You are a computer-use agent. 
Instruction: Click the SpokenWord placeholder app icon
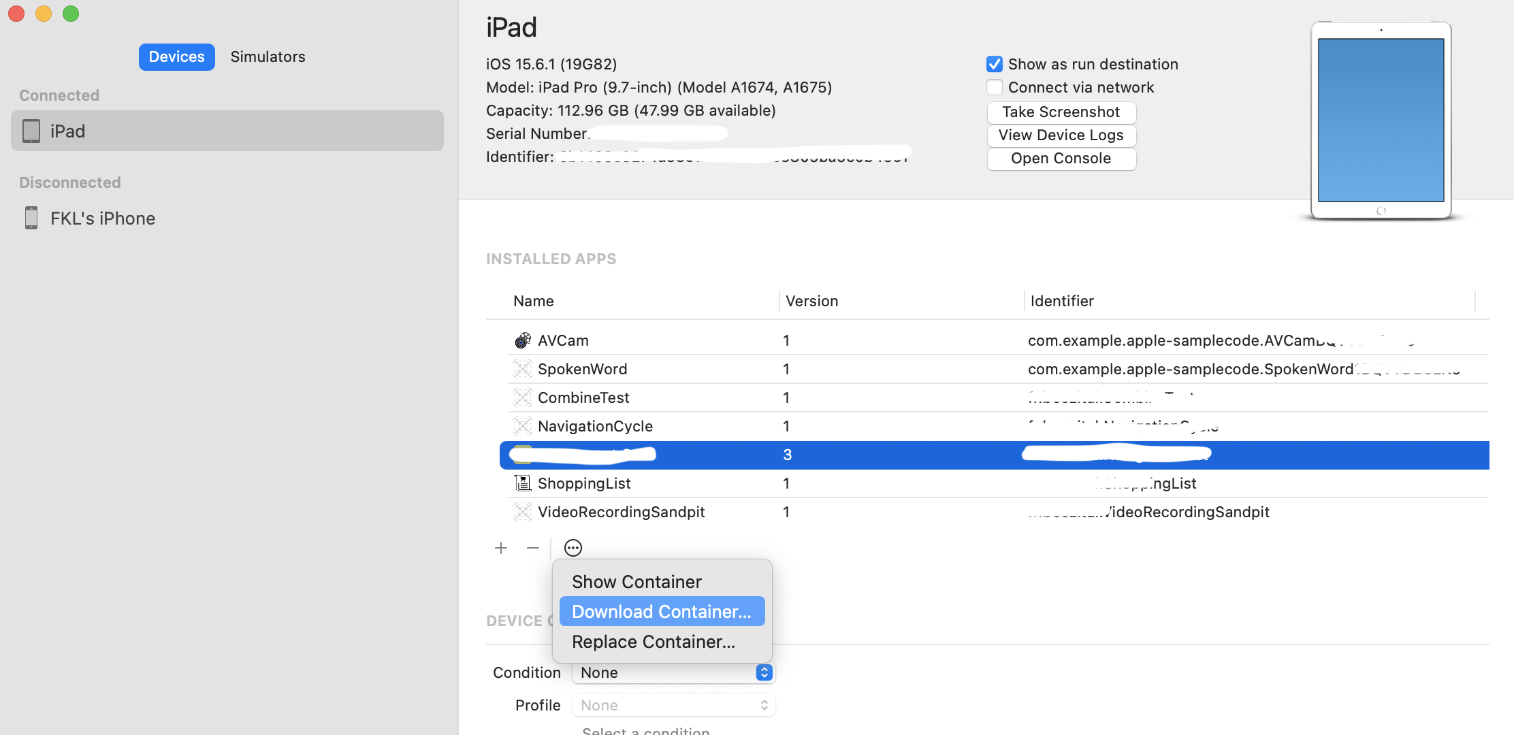[522, 369]
